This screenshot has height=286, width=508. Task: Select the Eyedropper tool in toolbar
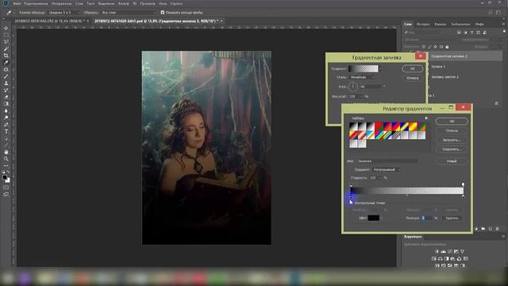[6, 62]
